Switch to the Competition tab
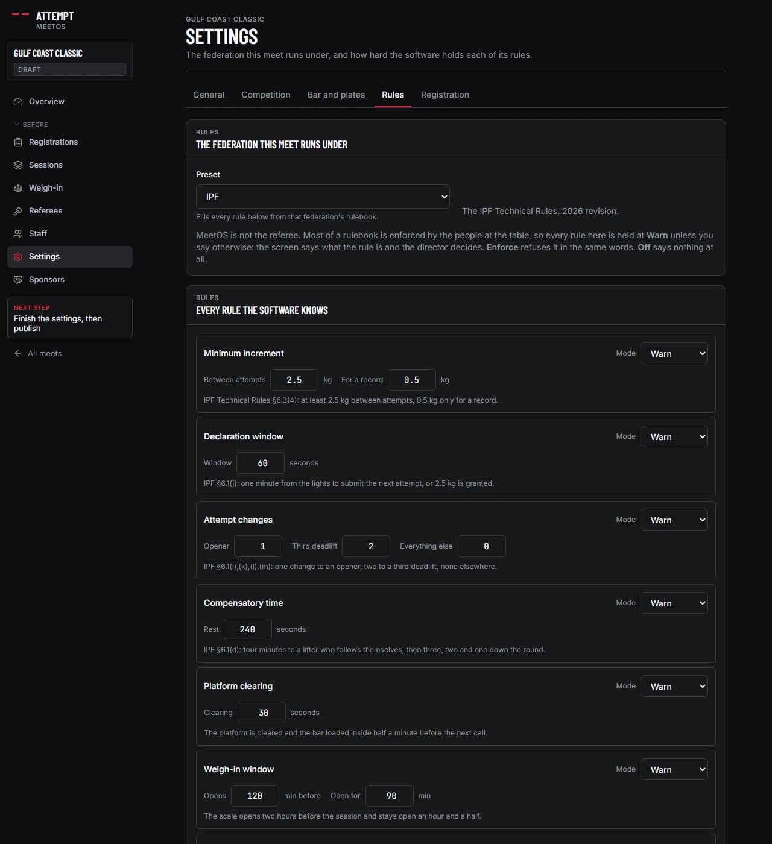The image size is (772, 844). (x=266, y=95)
